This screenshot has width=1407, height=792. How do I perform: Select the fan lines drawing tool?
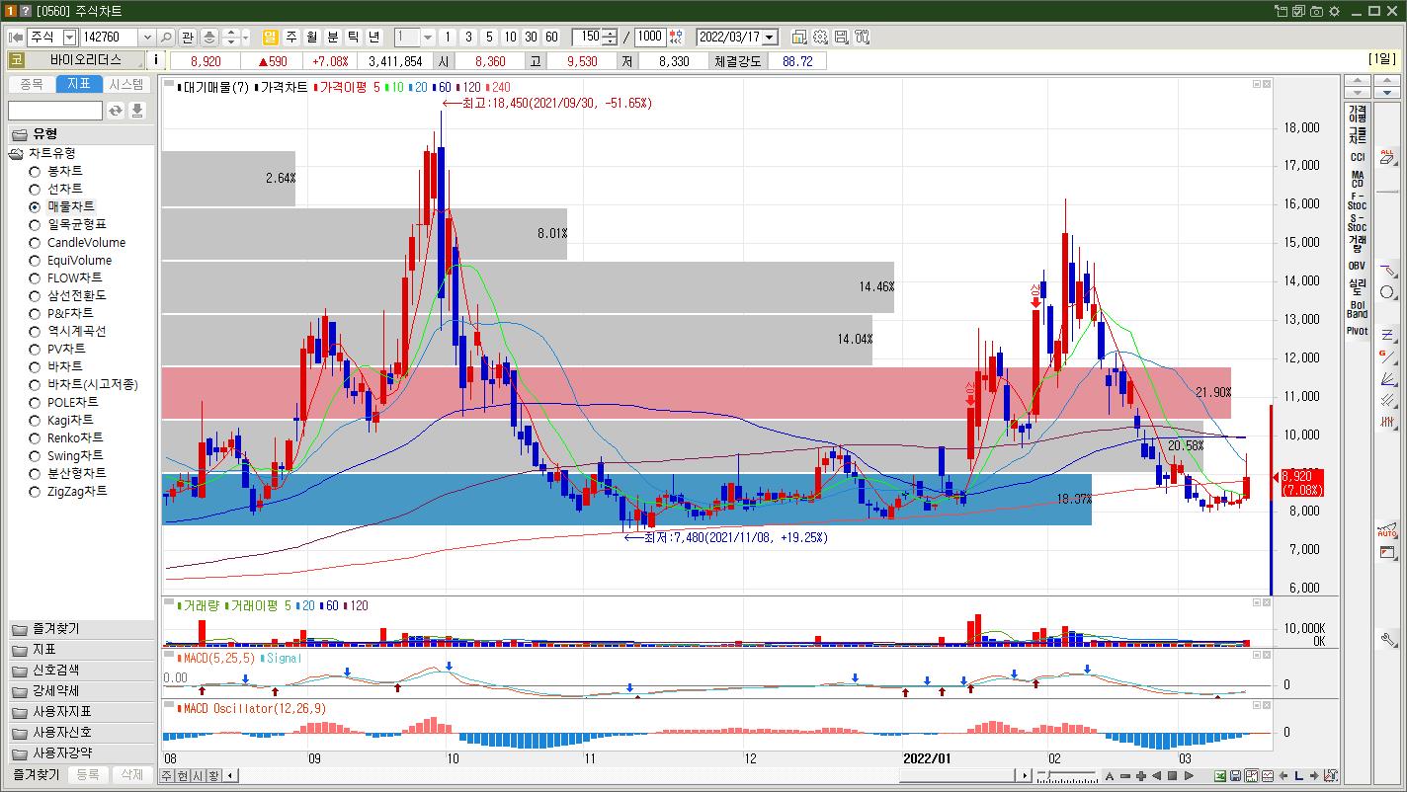point(1387,378)
